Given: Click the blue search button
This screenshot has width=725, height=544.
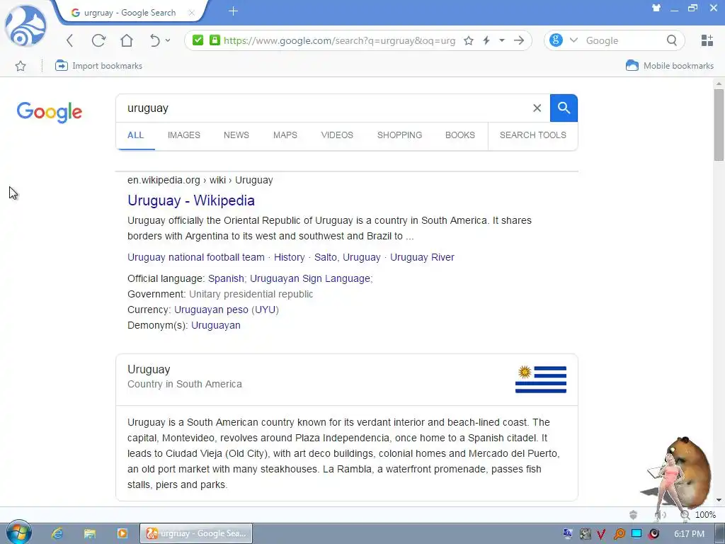Looking at the screenshot, I should (x=564, y=108).
